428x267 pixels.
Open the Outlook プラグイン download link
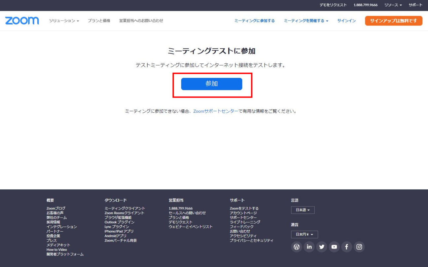tap(120, 222)
